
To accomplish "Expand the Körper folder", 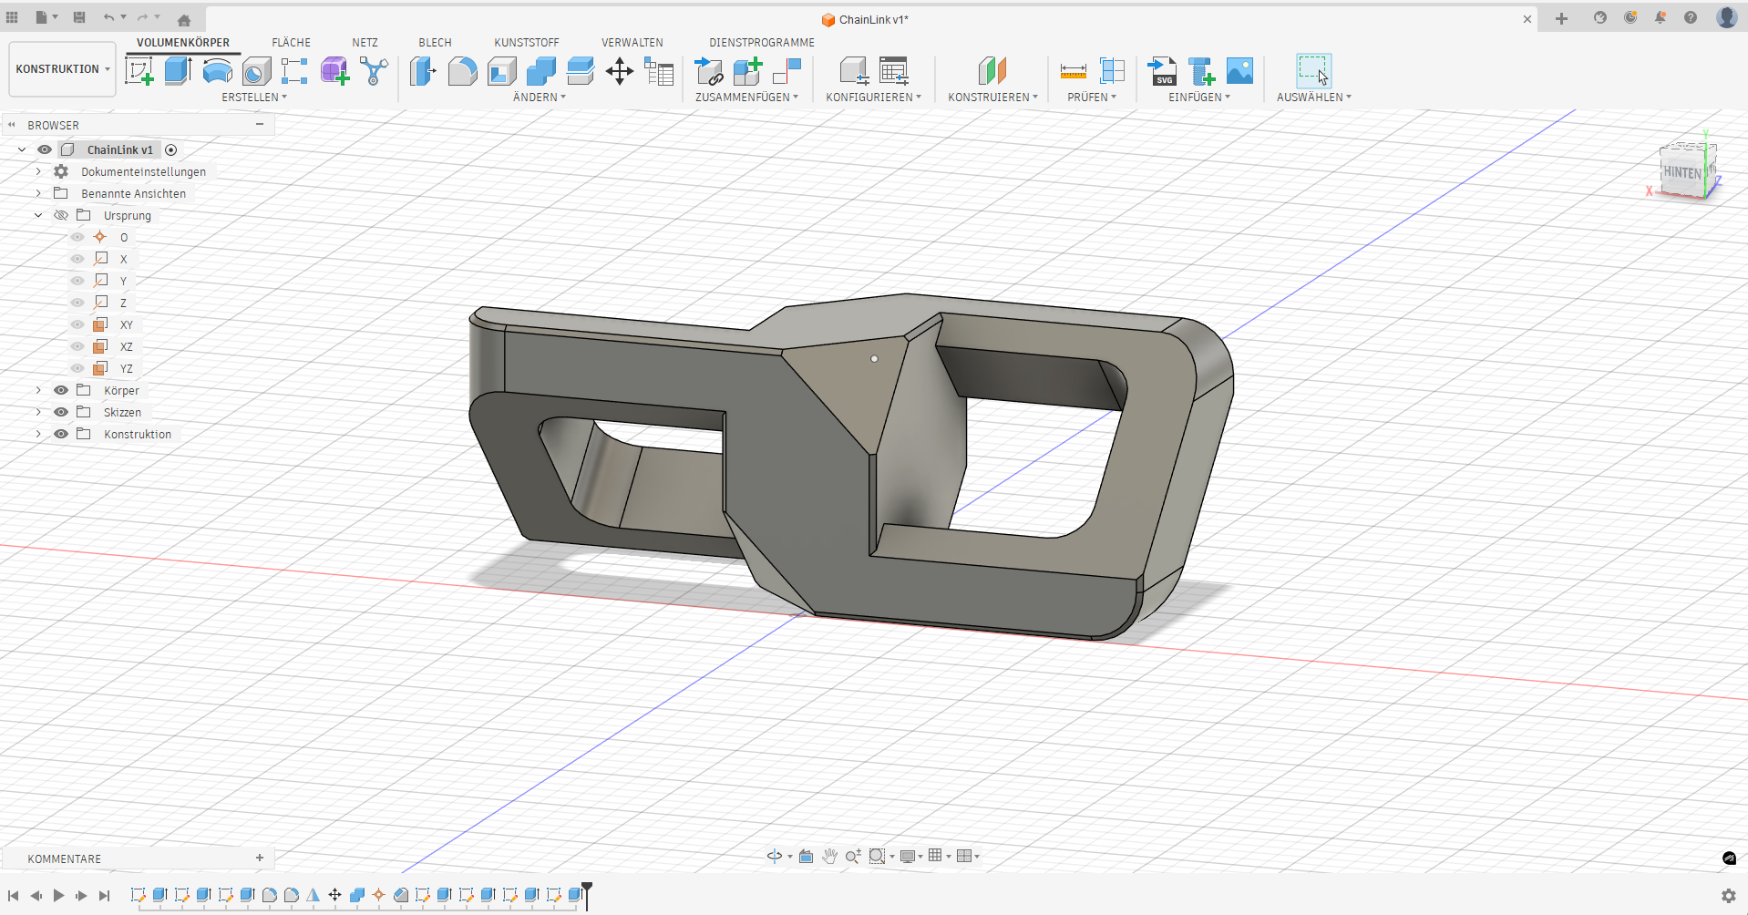I will pyautogui.click(x=38, y=390).
